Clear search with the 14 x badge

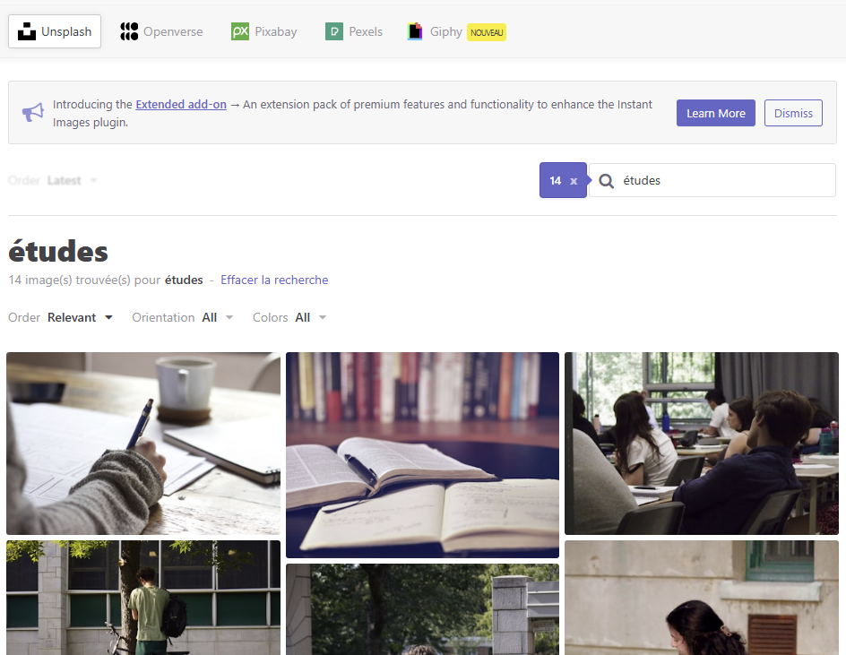point(563,180)
